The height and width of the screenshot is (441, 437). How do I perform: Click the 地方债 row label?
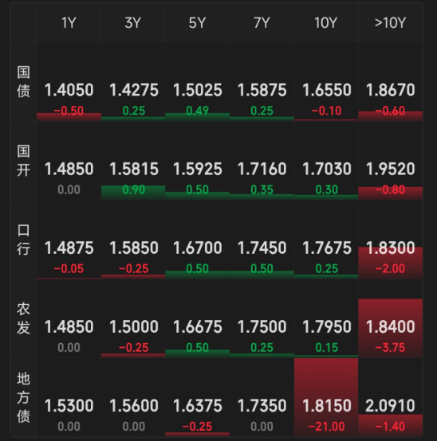[23, 397]
